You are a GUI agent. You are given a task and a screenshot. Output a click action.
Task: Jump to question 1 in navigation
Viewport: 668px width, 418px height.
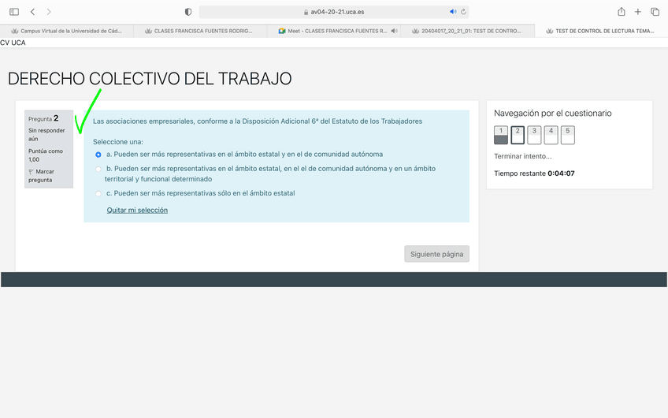coord(501,135)
